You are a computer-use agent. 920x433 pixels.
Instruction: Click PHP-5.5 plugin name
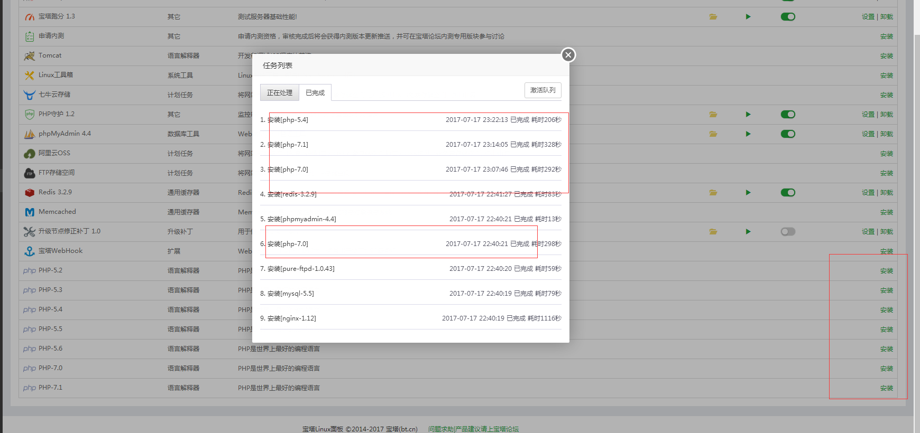[50, 329]
